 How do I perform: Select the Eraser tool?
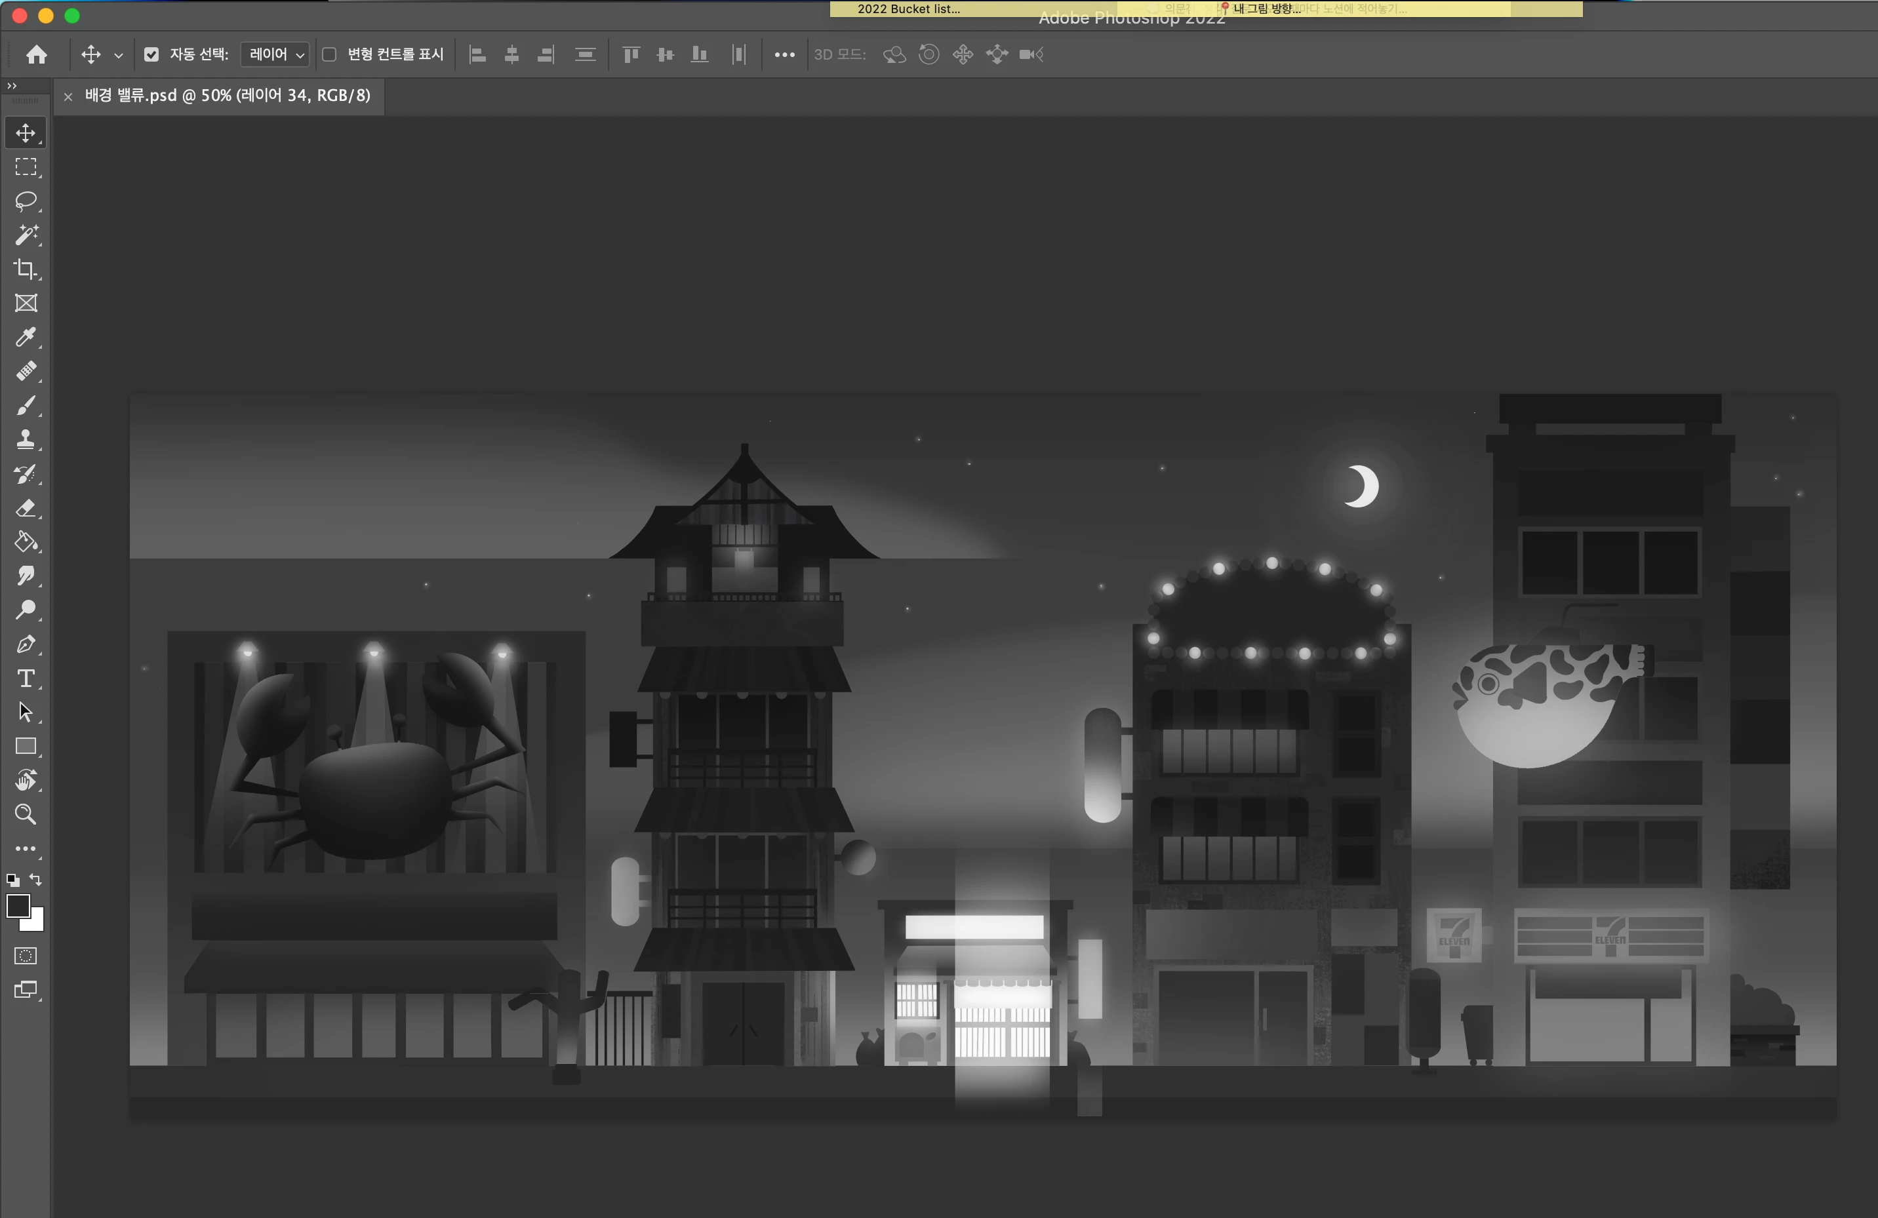click(26, 508)
